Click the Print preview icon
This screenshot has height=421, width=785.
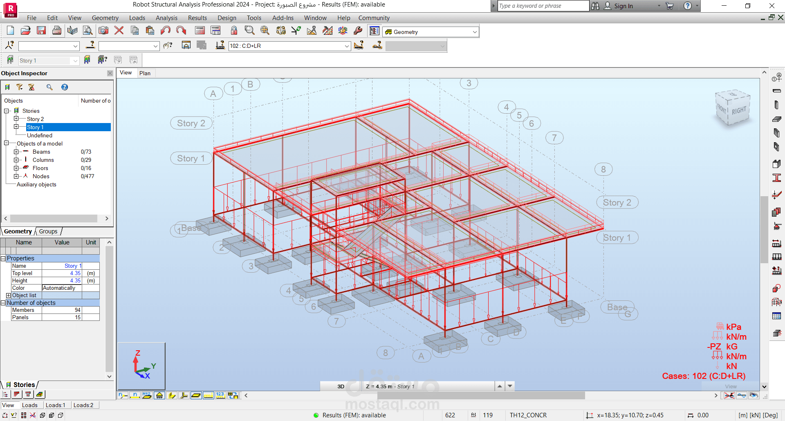click(x=88, y=31)
